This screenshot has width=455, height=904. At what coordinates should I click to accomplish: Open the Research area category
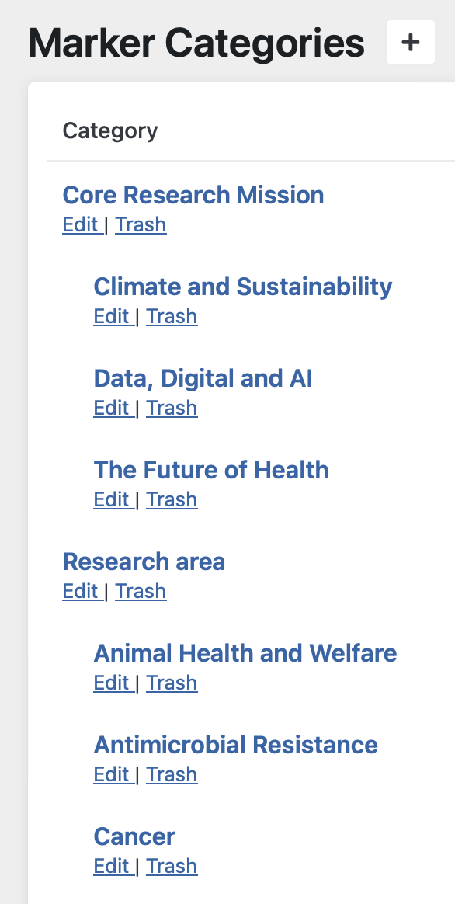[144, 562]
